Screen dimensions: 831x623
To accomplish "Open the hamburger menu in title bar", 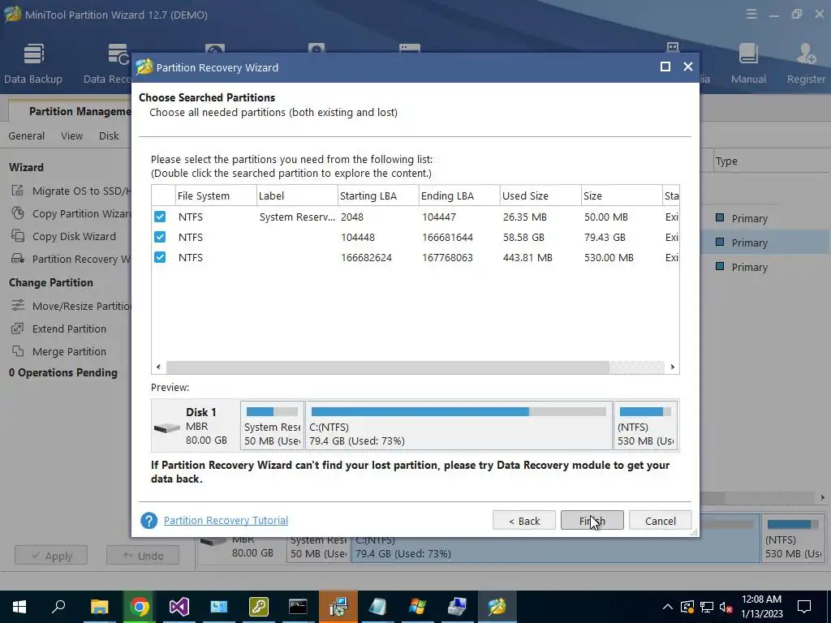I will pyautogui.click(x=751, y=15).
